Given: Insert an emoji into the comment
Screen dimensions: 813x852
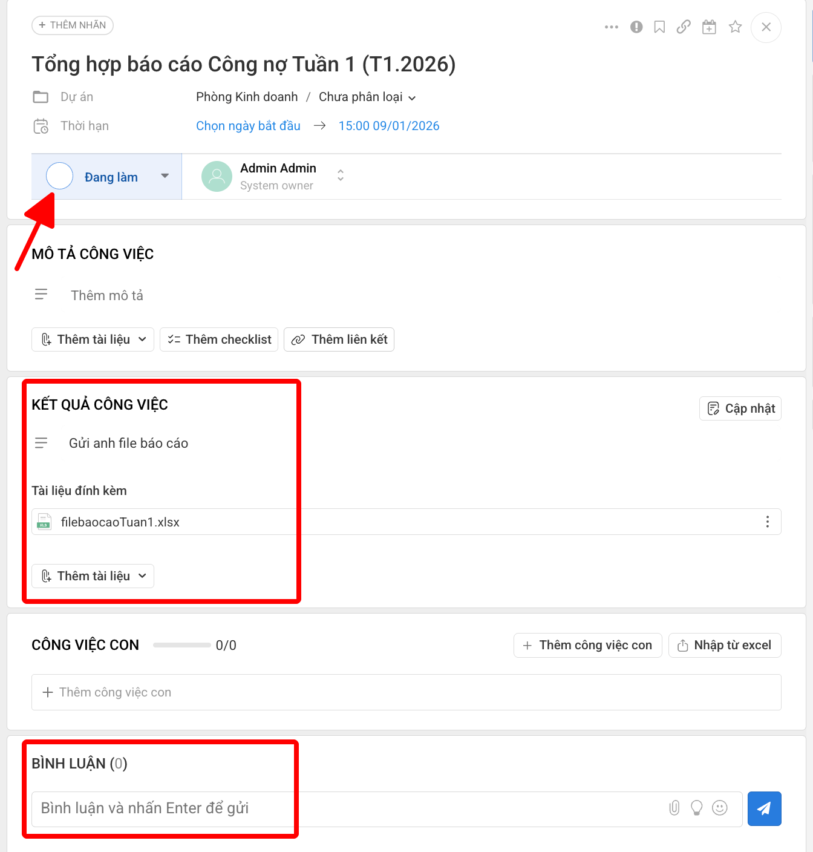Looking at the screenshot, I should click(719, 808).
